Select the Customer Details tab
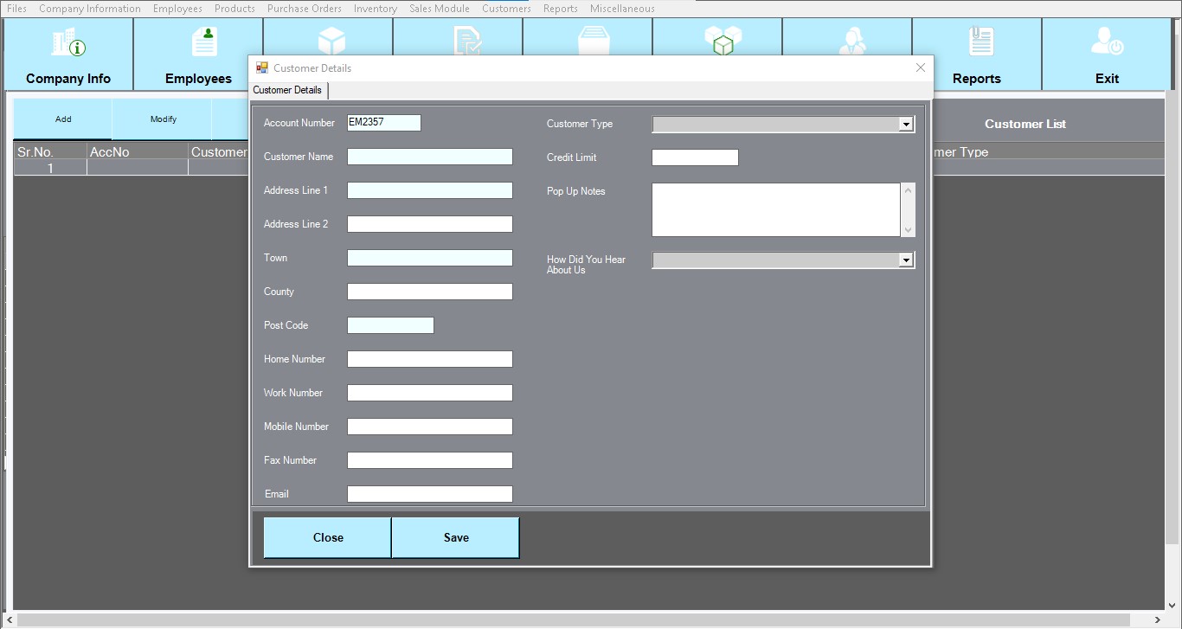Screen dimensions: 1182x629 tap(287, 90)
